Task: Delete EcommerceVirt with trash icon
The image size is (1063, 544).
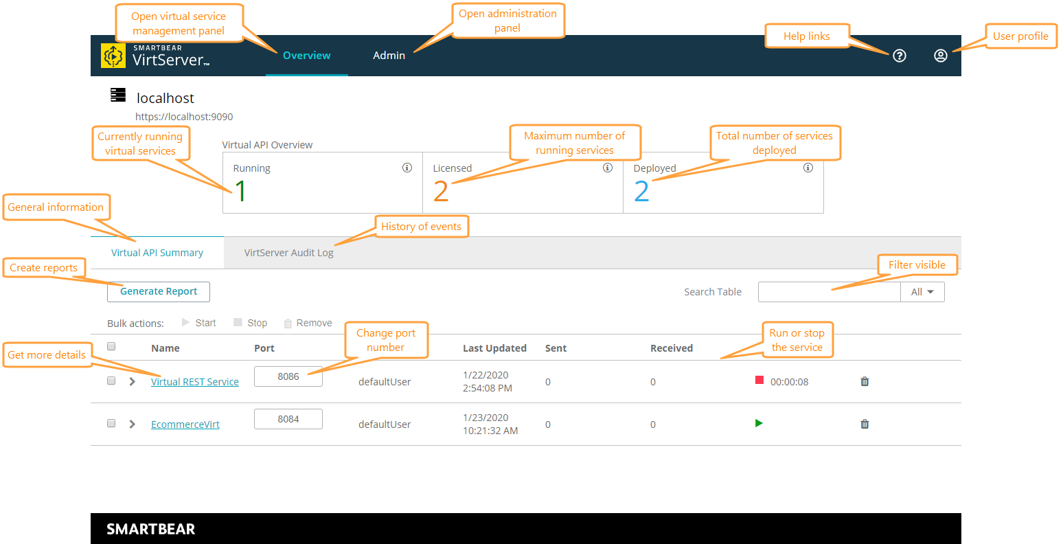Action: pos(865,424)
